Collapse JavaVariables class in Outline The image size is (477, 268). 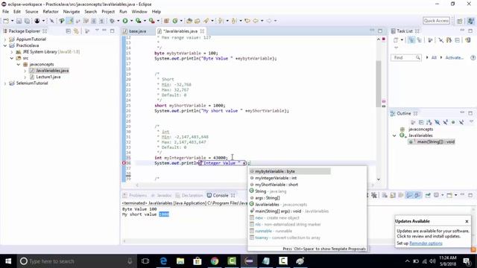[394, 135]
